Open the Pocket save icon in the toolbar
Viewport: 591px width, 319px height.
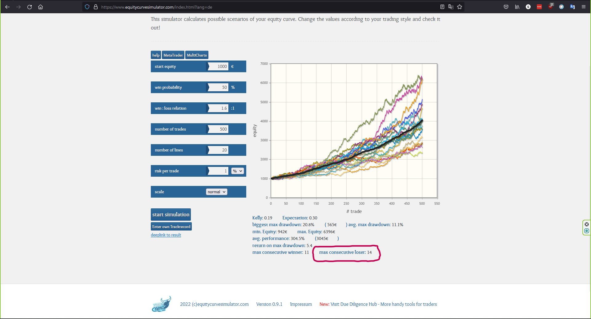point(506,7)
